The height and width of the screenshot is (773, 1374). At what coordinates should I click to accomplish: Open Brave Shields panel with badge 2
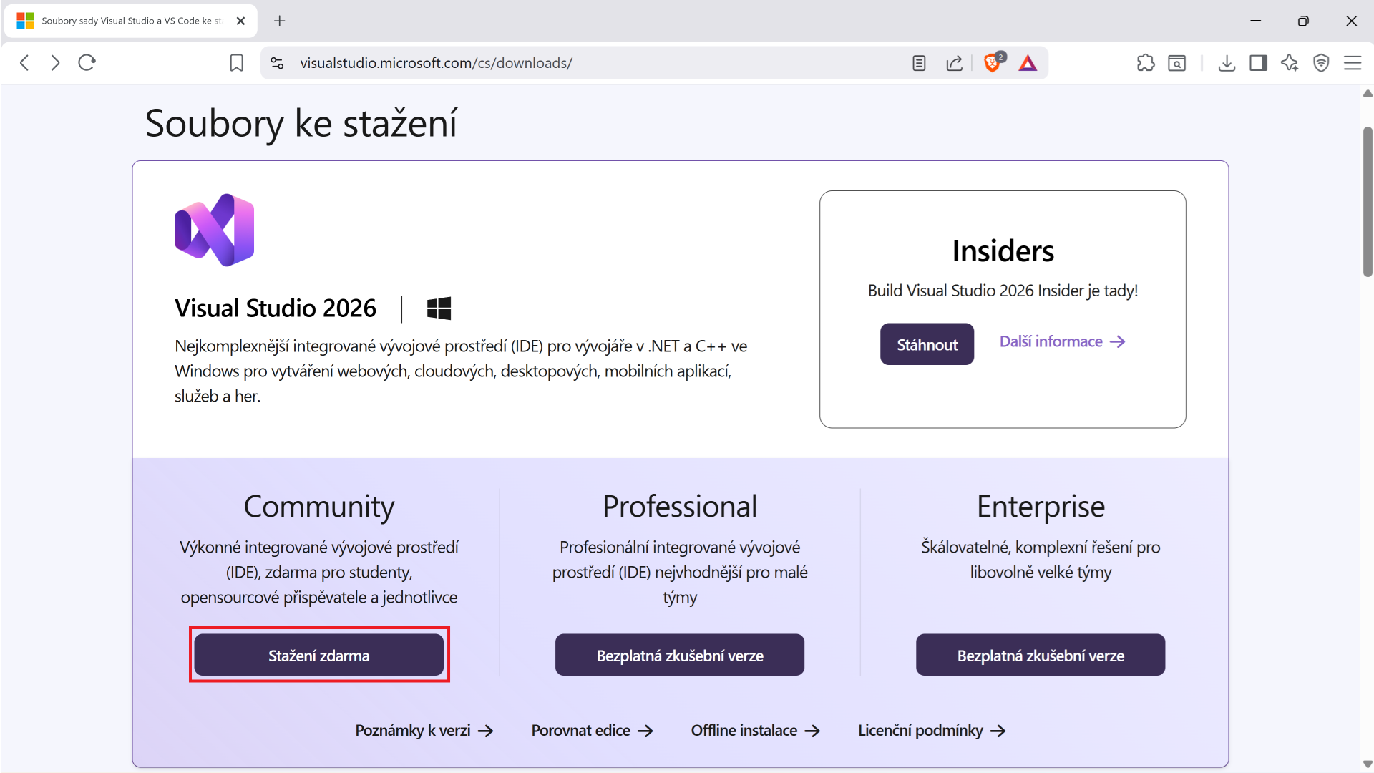point(993,63)
